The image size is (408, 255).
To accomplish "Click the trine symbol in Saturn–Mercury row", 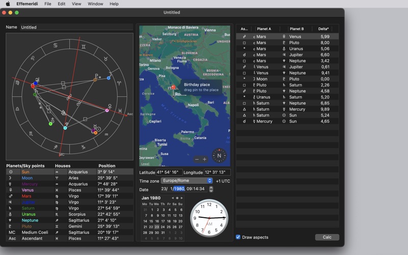I will pos(244,109).
